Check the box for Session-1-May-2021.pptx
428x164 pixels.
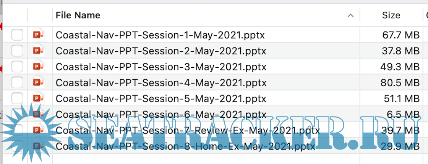coord(17,35)
